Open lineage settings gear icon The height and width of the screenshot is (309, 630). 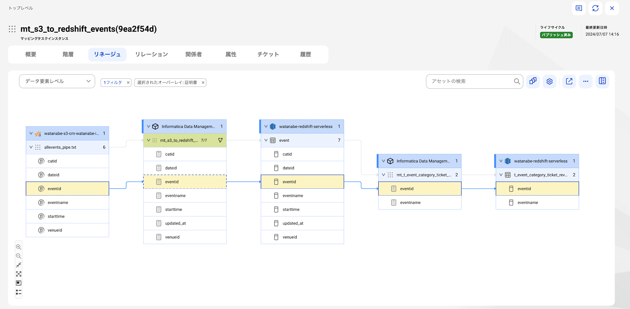coord(550,81)
